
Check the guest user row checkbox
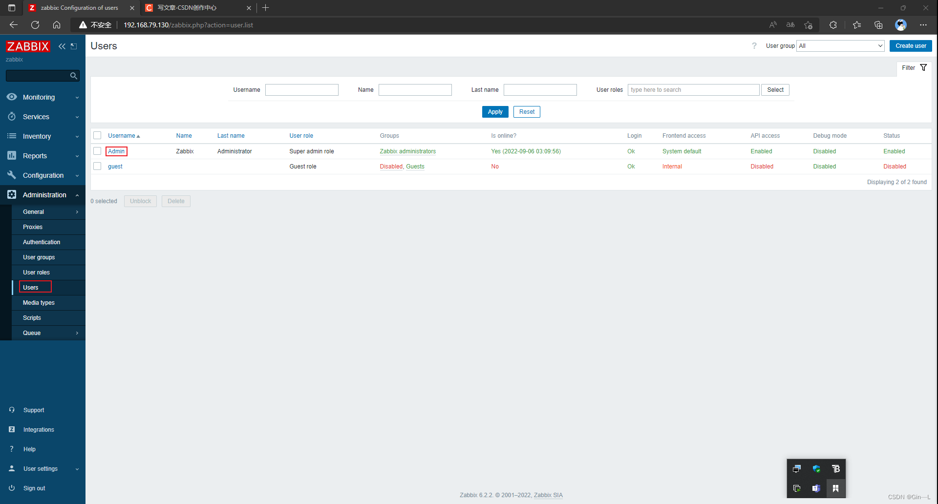[x=97, y=166]
